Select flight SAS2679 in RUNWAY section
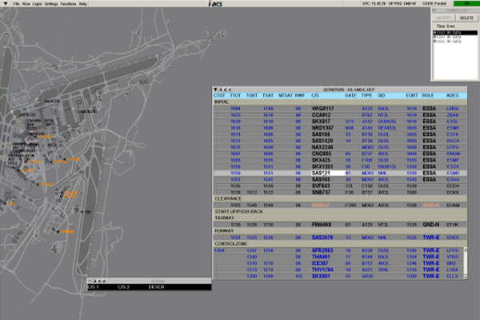Viewport: 480px width, 320px height. [322, 238]
